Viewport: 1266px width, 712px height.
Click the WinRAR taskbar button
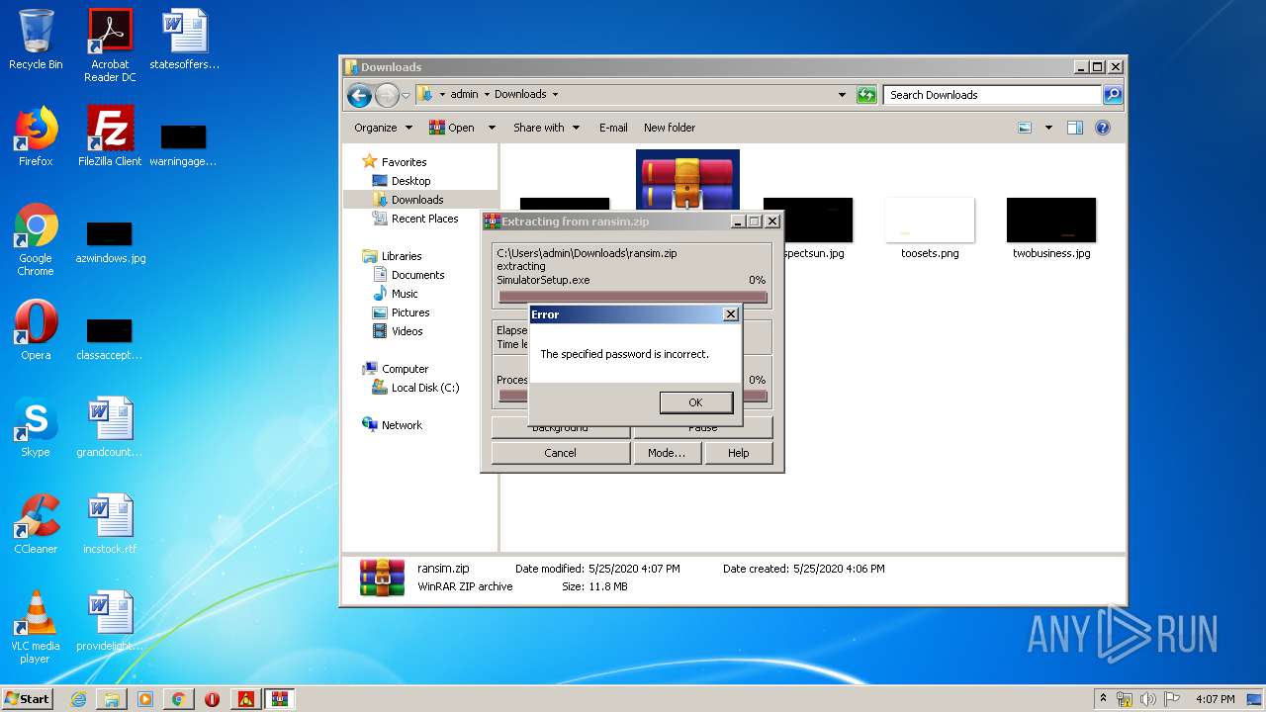279,699
